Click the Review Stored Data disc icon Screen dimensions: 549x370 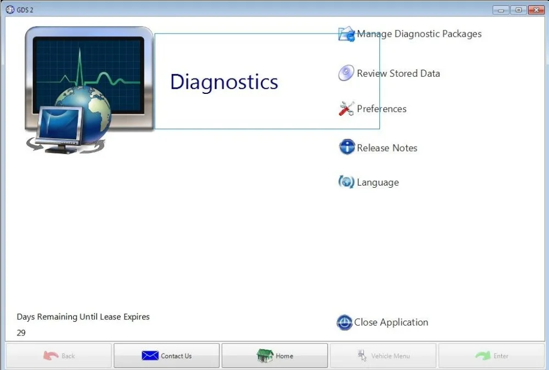coord(345,73)
